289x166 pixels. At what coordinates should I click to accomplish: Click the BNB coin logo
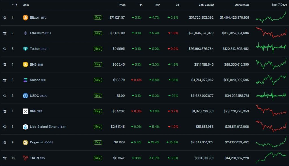coord(26,64)
